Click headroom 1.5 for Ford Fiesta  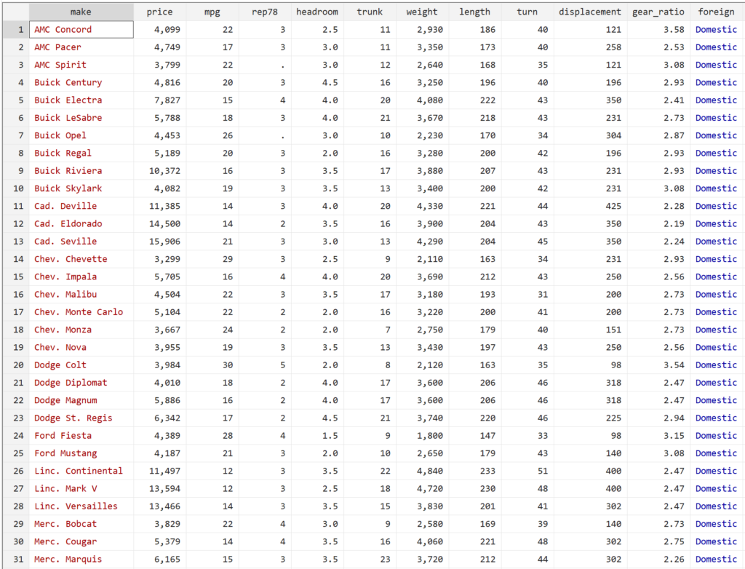(317, 435)
